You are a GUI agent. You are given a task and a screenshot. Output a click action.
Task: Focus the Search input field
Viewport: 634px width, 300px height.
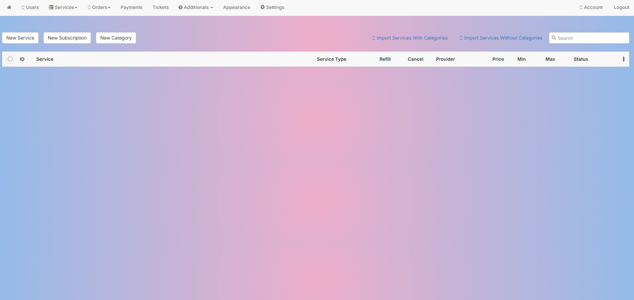(x=592, y=38)
